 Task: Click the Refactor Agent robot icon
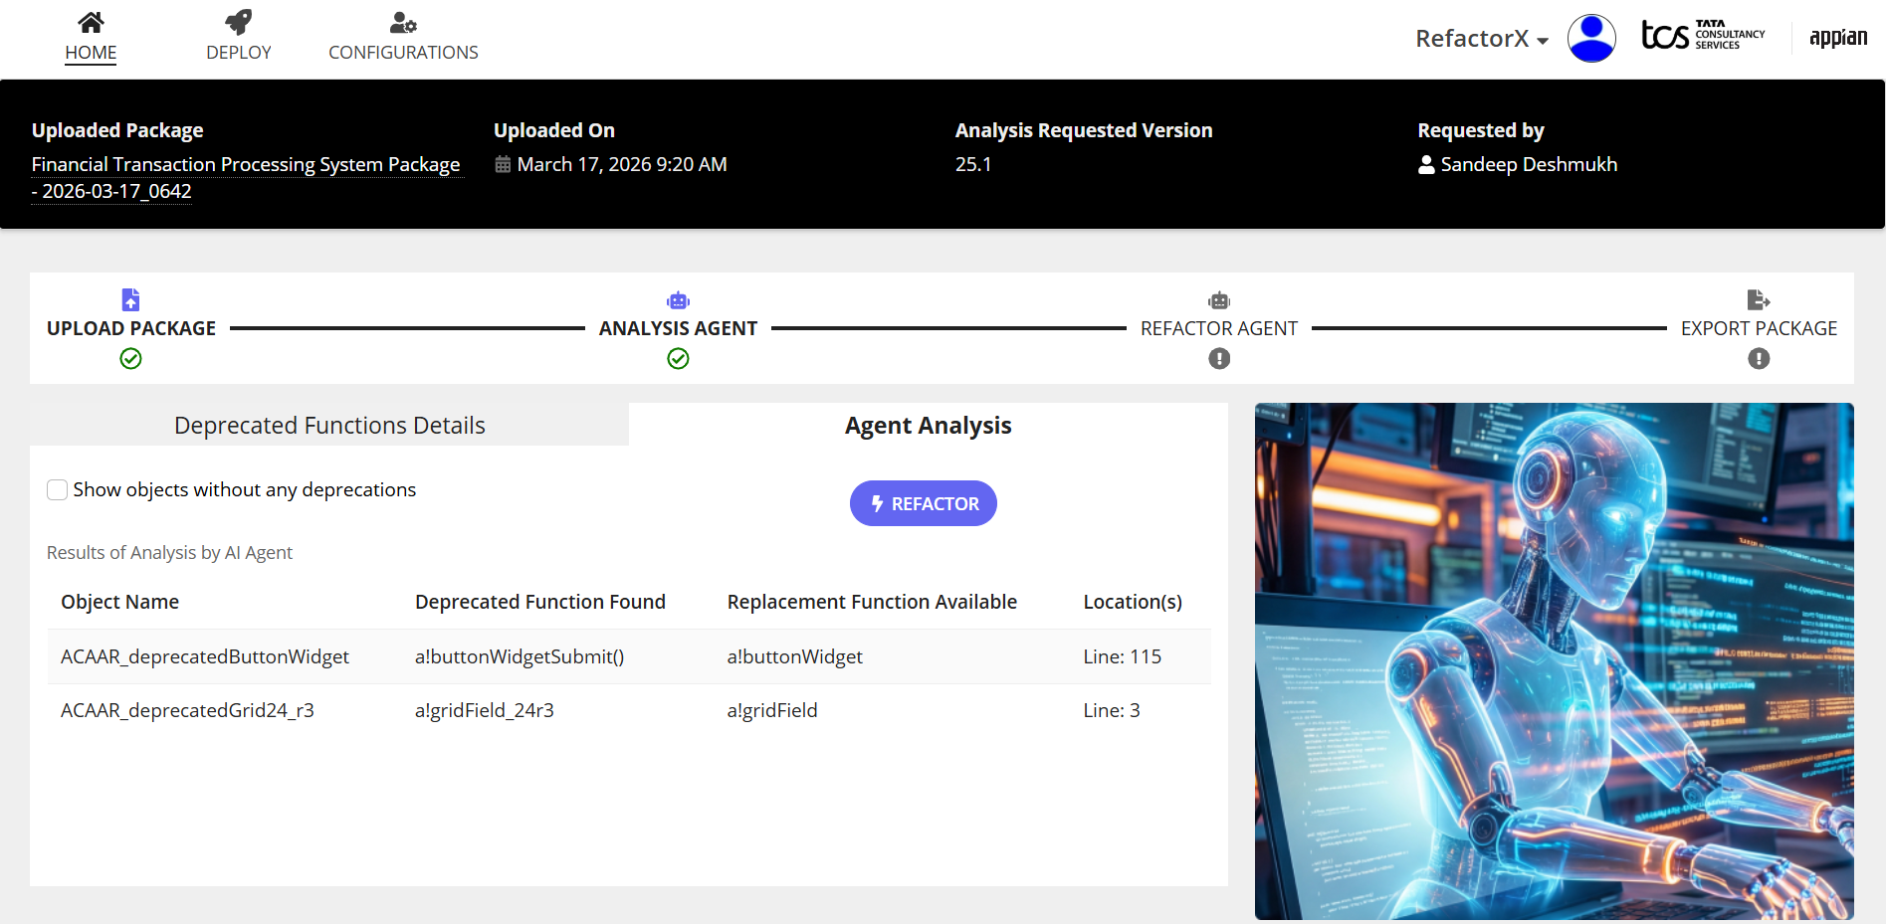1218,300
